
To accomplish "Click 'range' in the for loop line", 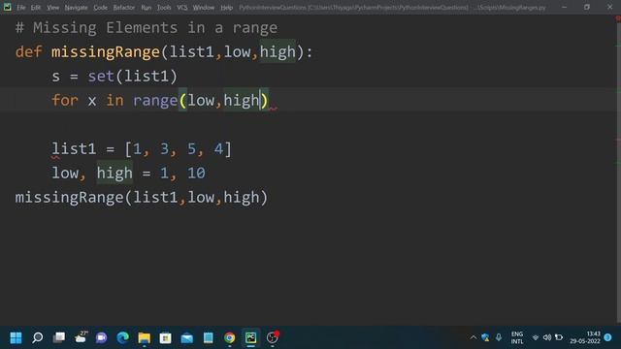I will (x=155, y=101).
